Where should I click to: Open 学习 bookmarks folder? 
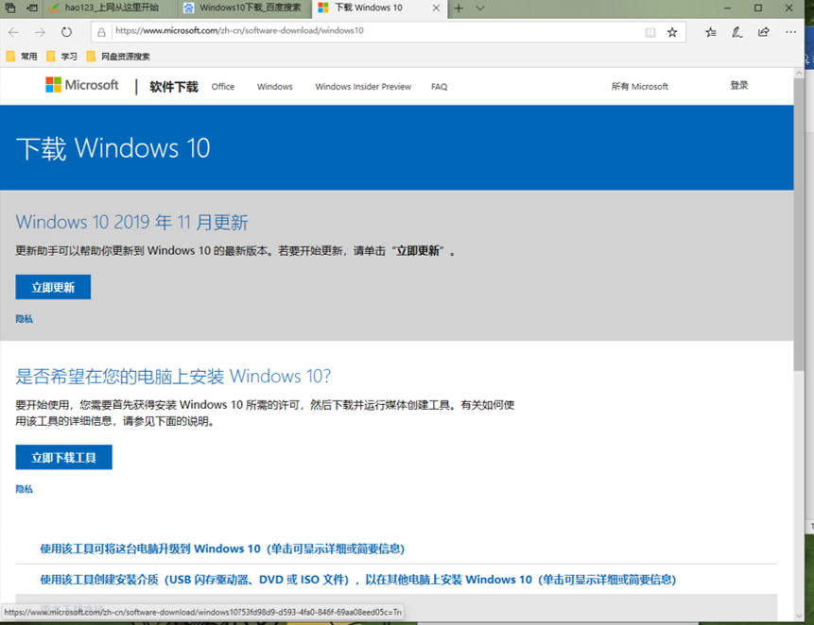[61, 56]
